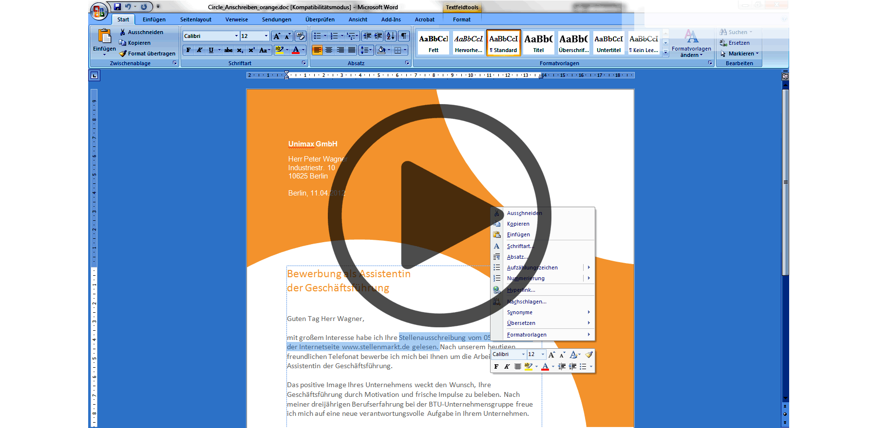Click the Ersetzen button in Bearbeiten group
The image size is (871, 428).
(738, 43)
